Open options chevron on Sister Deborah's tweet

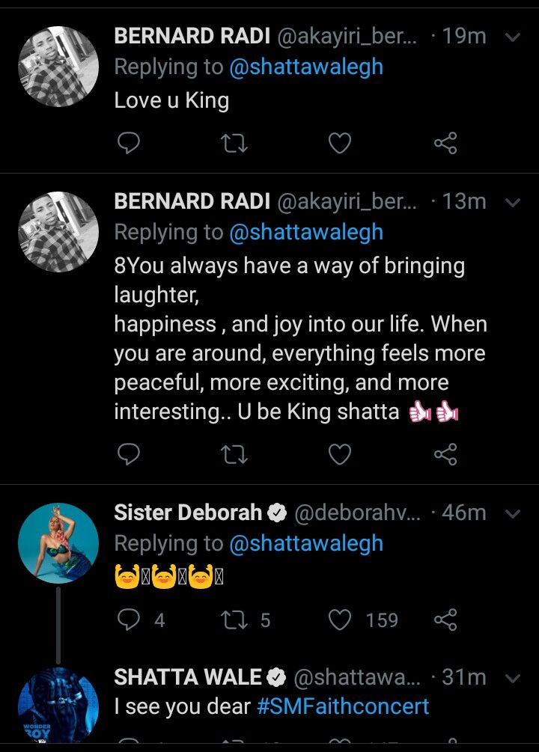pyautogui.click(x=513, y=513)
